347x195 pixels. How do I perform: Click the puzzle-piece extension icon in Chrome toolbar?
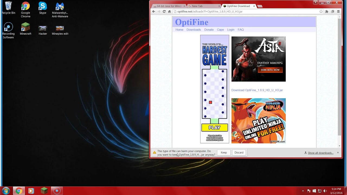coord(327,11)
